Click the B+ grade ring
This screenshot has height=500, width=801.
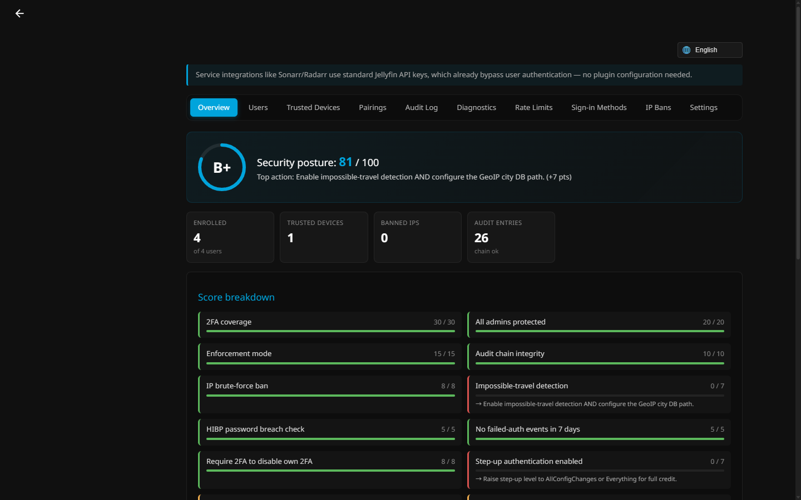tap(222, 167)
